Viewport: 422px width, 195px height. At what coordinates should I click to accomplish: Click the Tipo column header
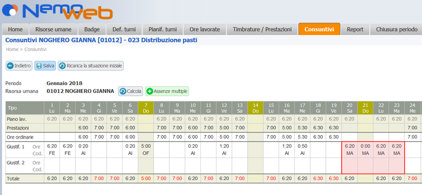25,108
